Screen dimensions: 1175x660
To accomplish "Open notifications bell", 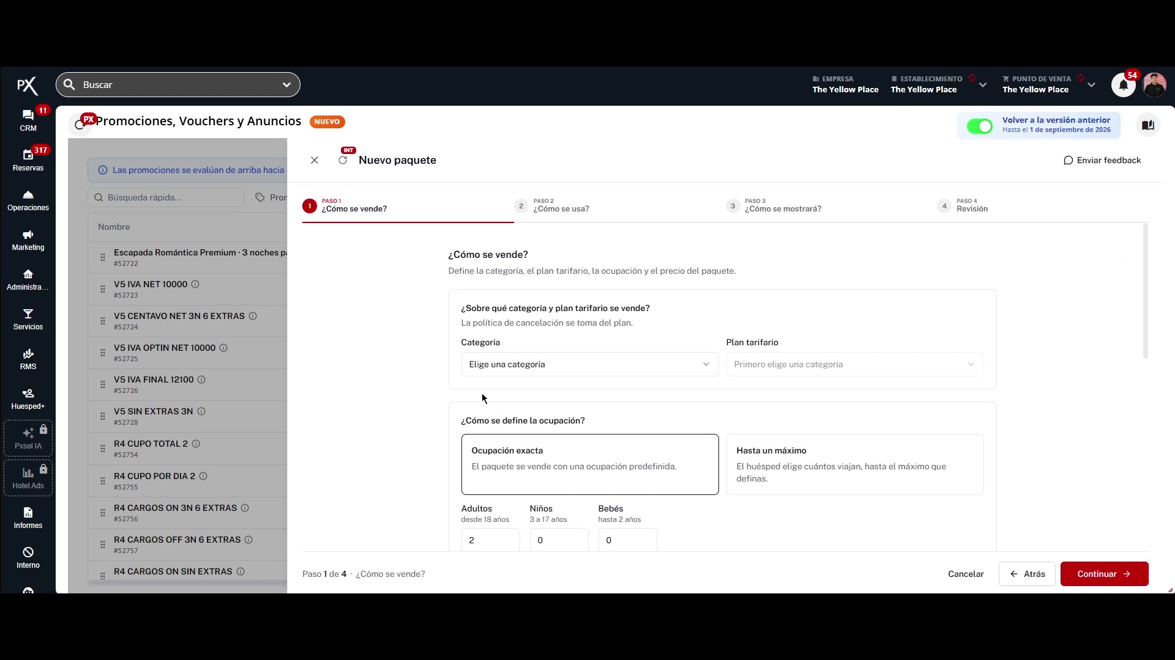I will [x=1123, y=85].
